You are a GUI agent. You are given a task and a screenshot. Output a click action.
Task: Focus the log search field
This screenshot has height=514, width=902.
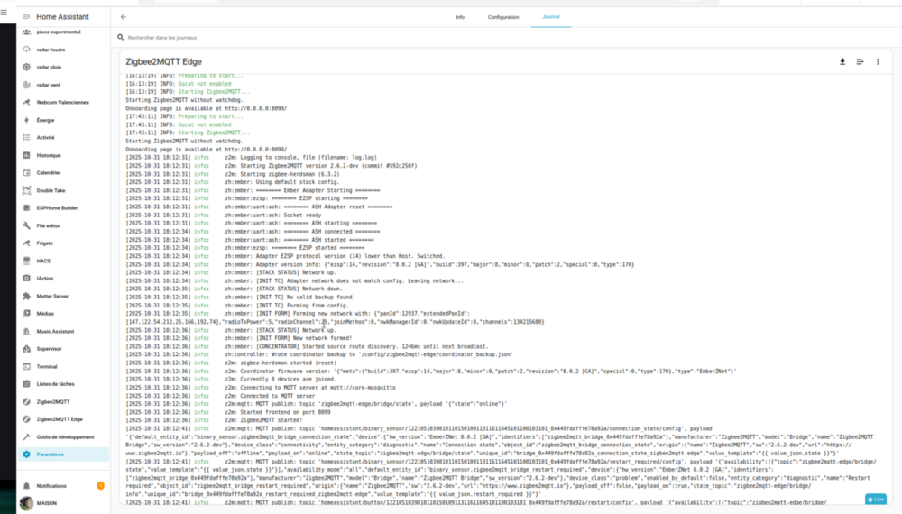(x=501, y=37)
